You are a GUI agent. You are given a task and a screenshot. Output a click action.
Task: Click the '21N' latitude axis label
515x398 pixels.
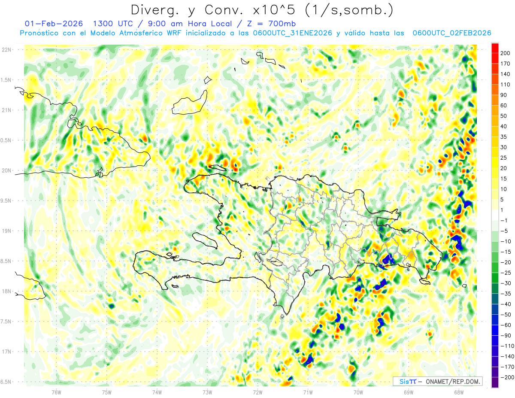7,110
